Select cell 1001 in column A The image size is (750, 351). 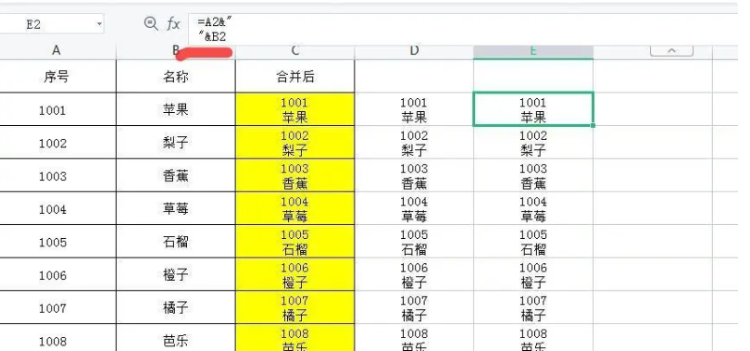click(x=56, y=109)
